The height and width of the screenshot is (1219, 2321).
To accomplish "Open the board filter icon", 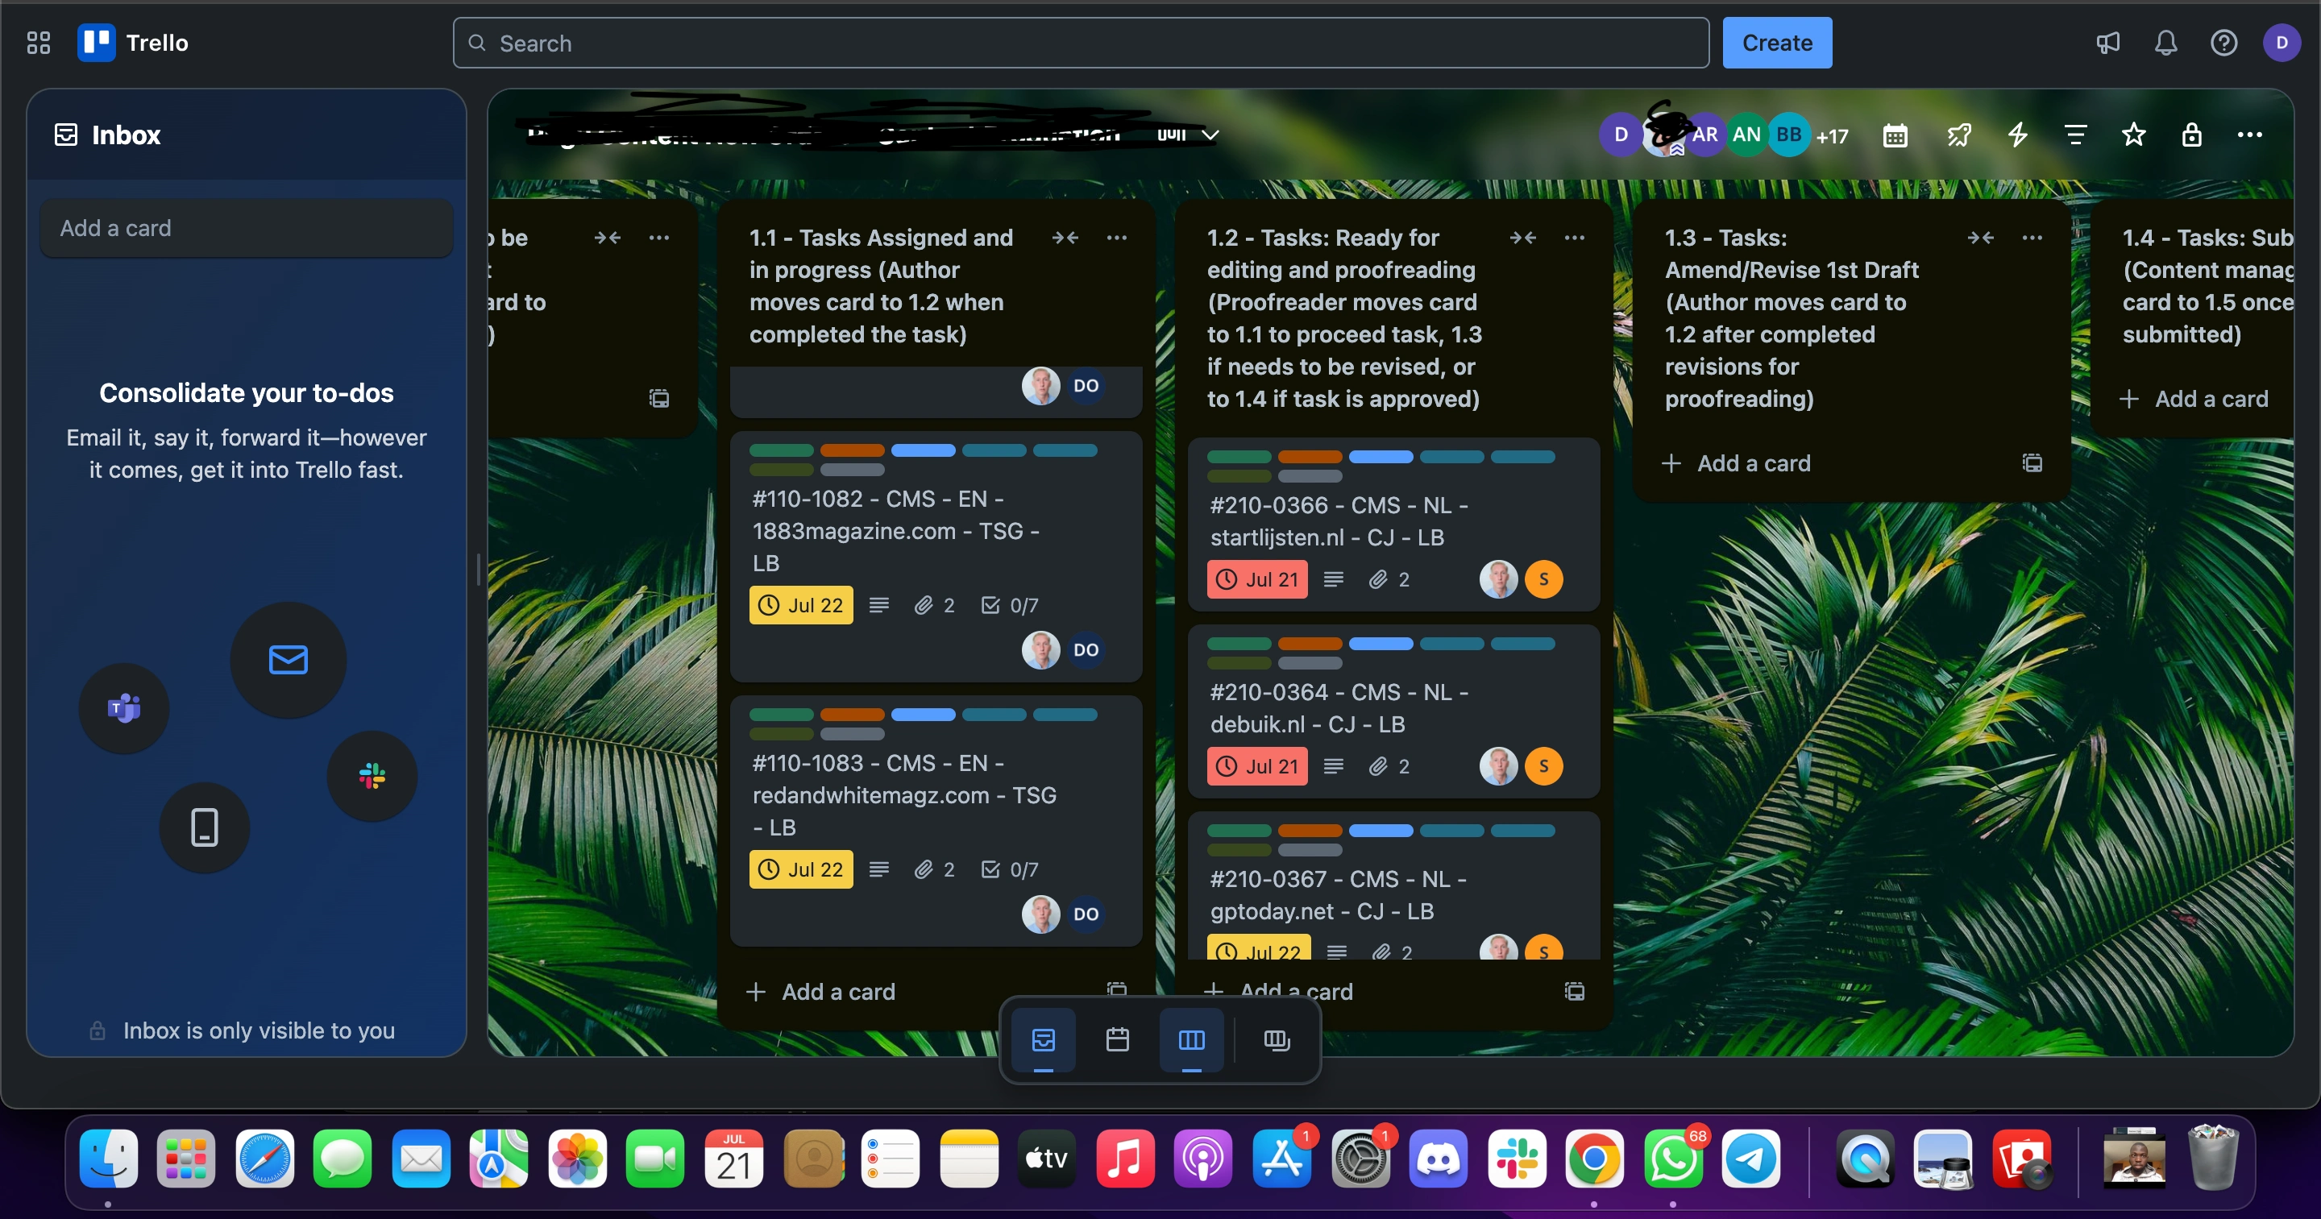I will (2075, 135).
